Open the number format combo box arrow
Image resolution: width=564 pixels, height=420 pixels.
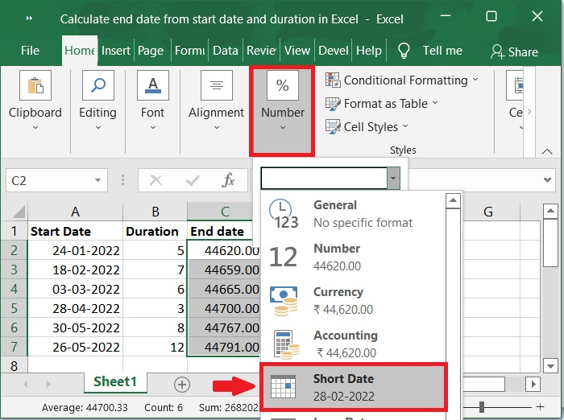pyautogui.click(x=392, y=179)
